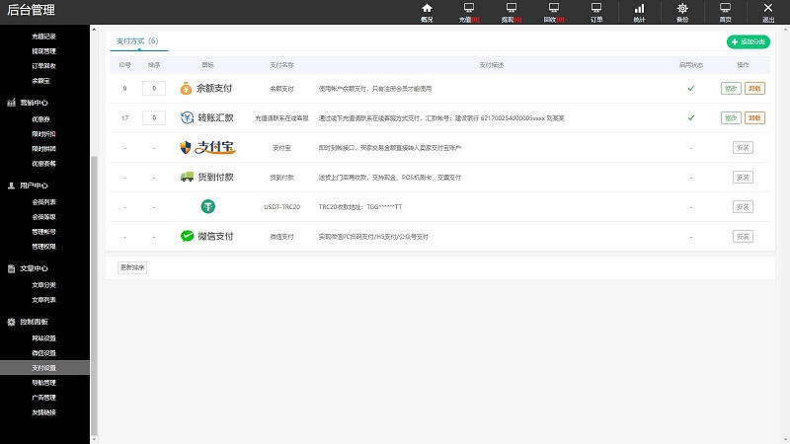Image resolution: width=790 pixels, height=444 pixels.
Task: Open the 回收 monitor icon in top bar
Action: (x=554, y=8)
